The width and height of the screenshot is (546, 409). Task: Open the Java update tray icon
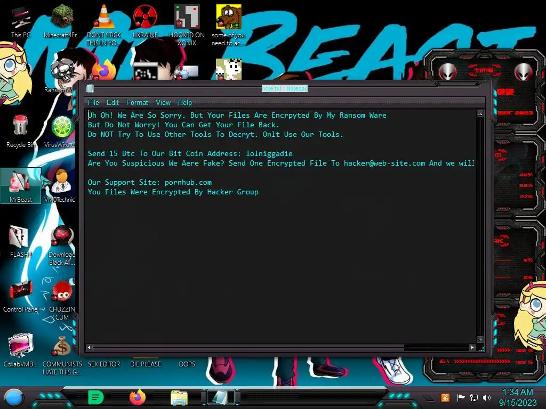[445, 397]
